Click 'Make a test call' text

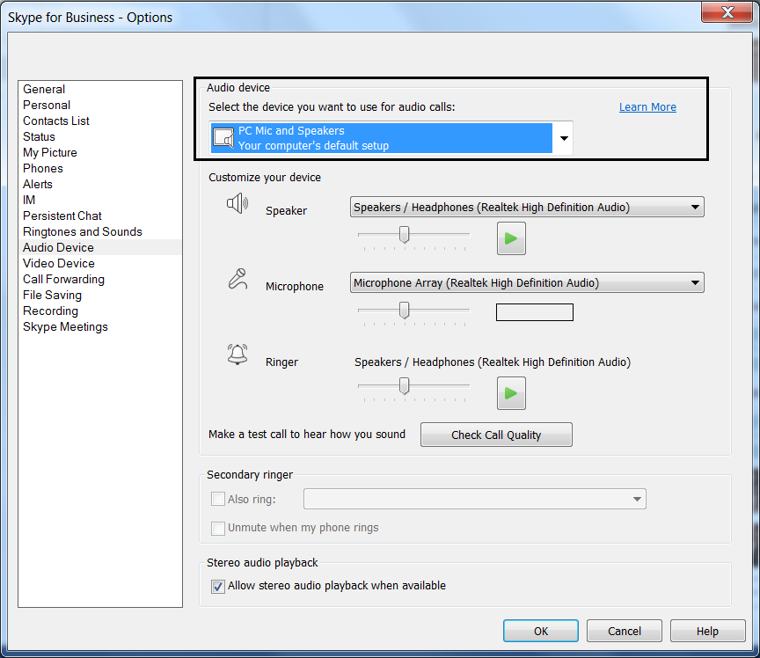click(x=307, y=435)
